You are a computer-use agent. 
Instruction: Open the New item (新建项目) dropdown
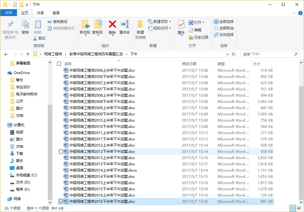point(159,21)
